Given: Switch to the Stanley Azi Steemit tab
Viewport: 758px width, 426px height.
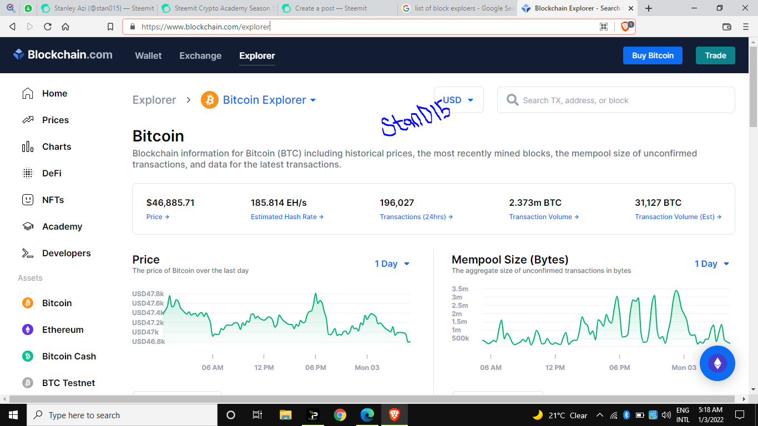Looking at the screenshot, I should [x=97, y=8].
